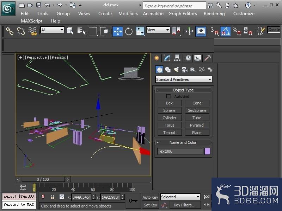Click the Pyramid primitive button
This screenshot has height=211, width=282.
pyautogui.click(x=197, y=125)
